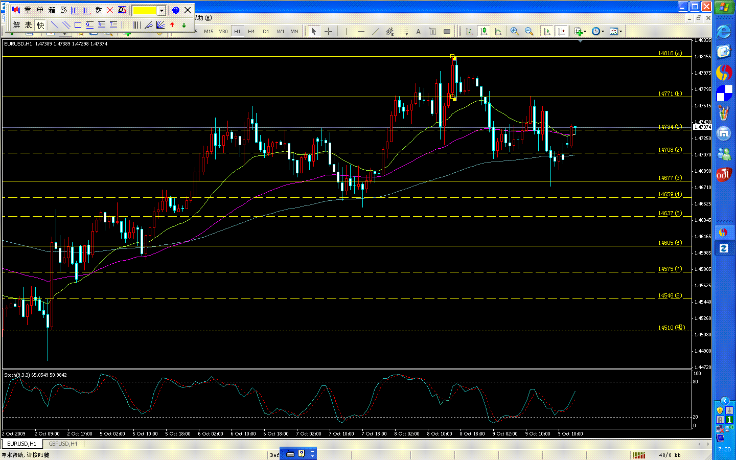Click the red up arrow icon

click(x=172, y=25)
